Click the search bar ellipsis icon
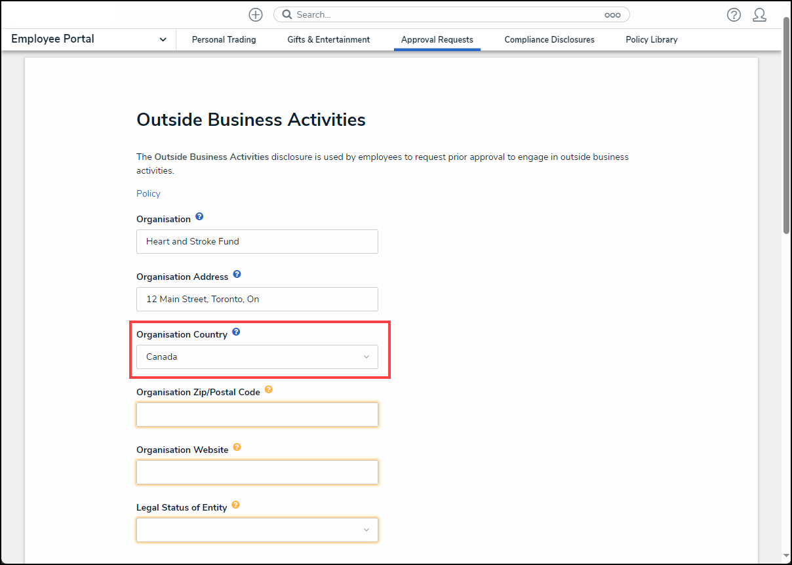 (612, 15)
